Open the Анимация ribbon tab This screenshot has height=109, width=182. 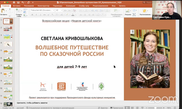coord(70,6)
